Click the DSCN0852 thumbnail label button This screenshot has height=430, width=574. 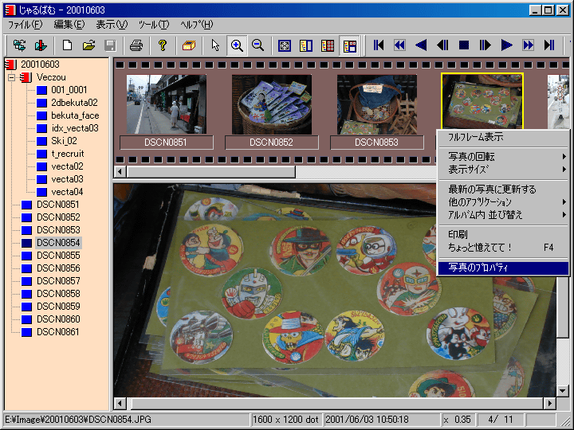point(272,143)
